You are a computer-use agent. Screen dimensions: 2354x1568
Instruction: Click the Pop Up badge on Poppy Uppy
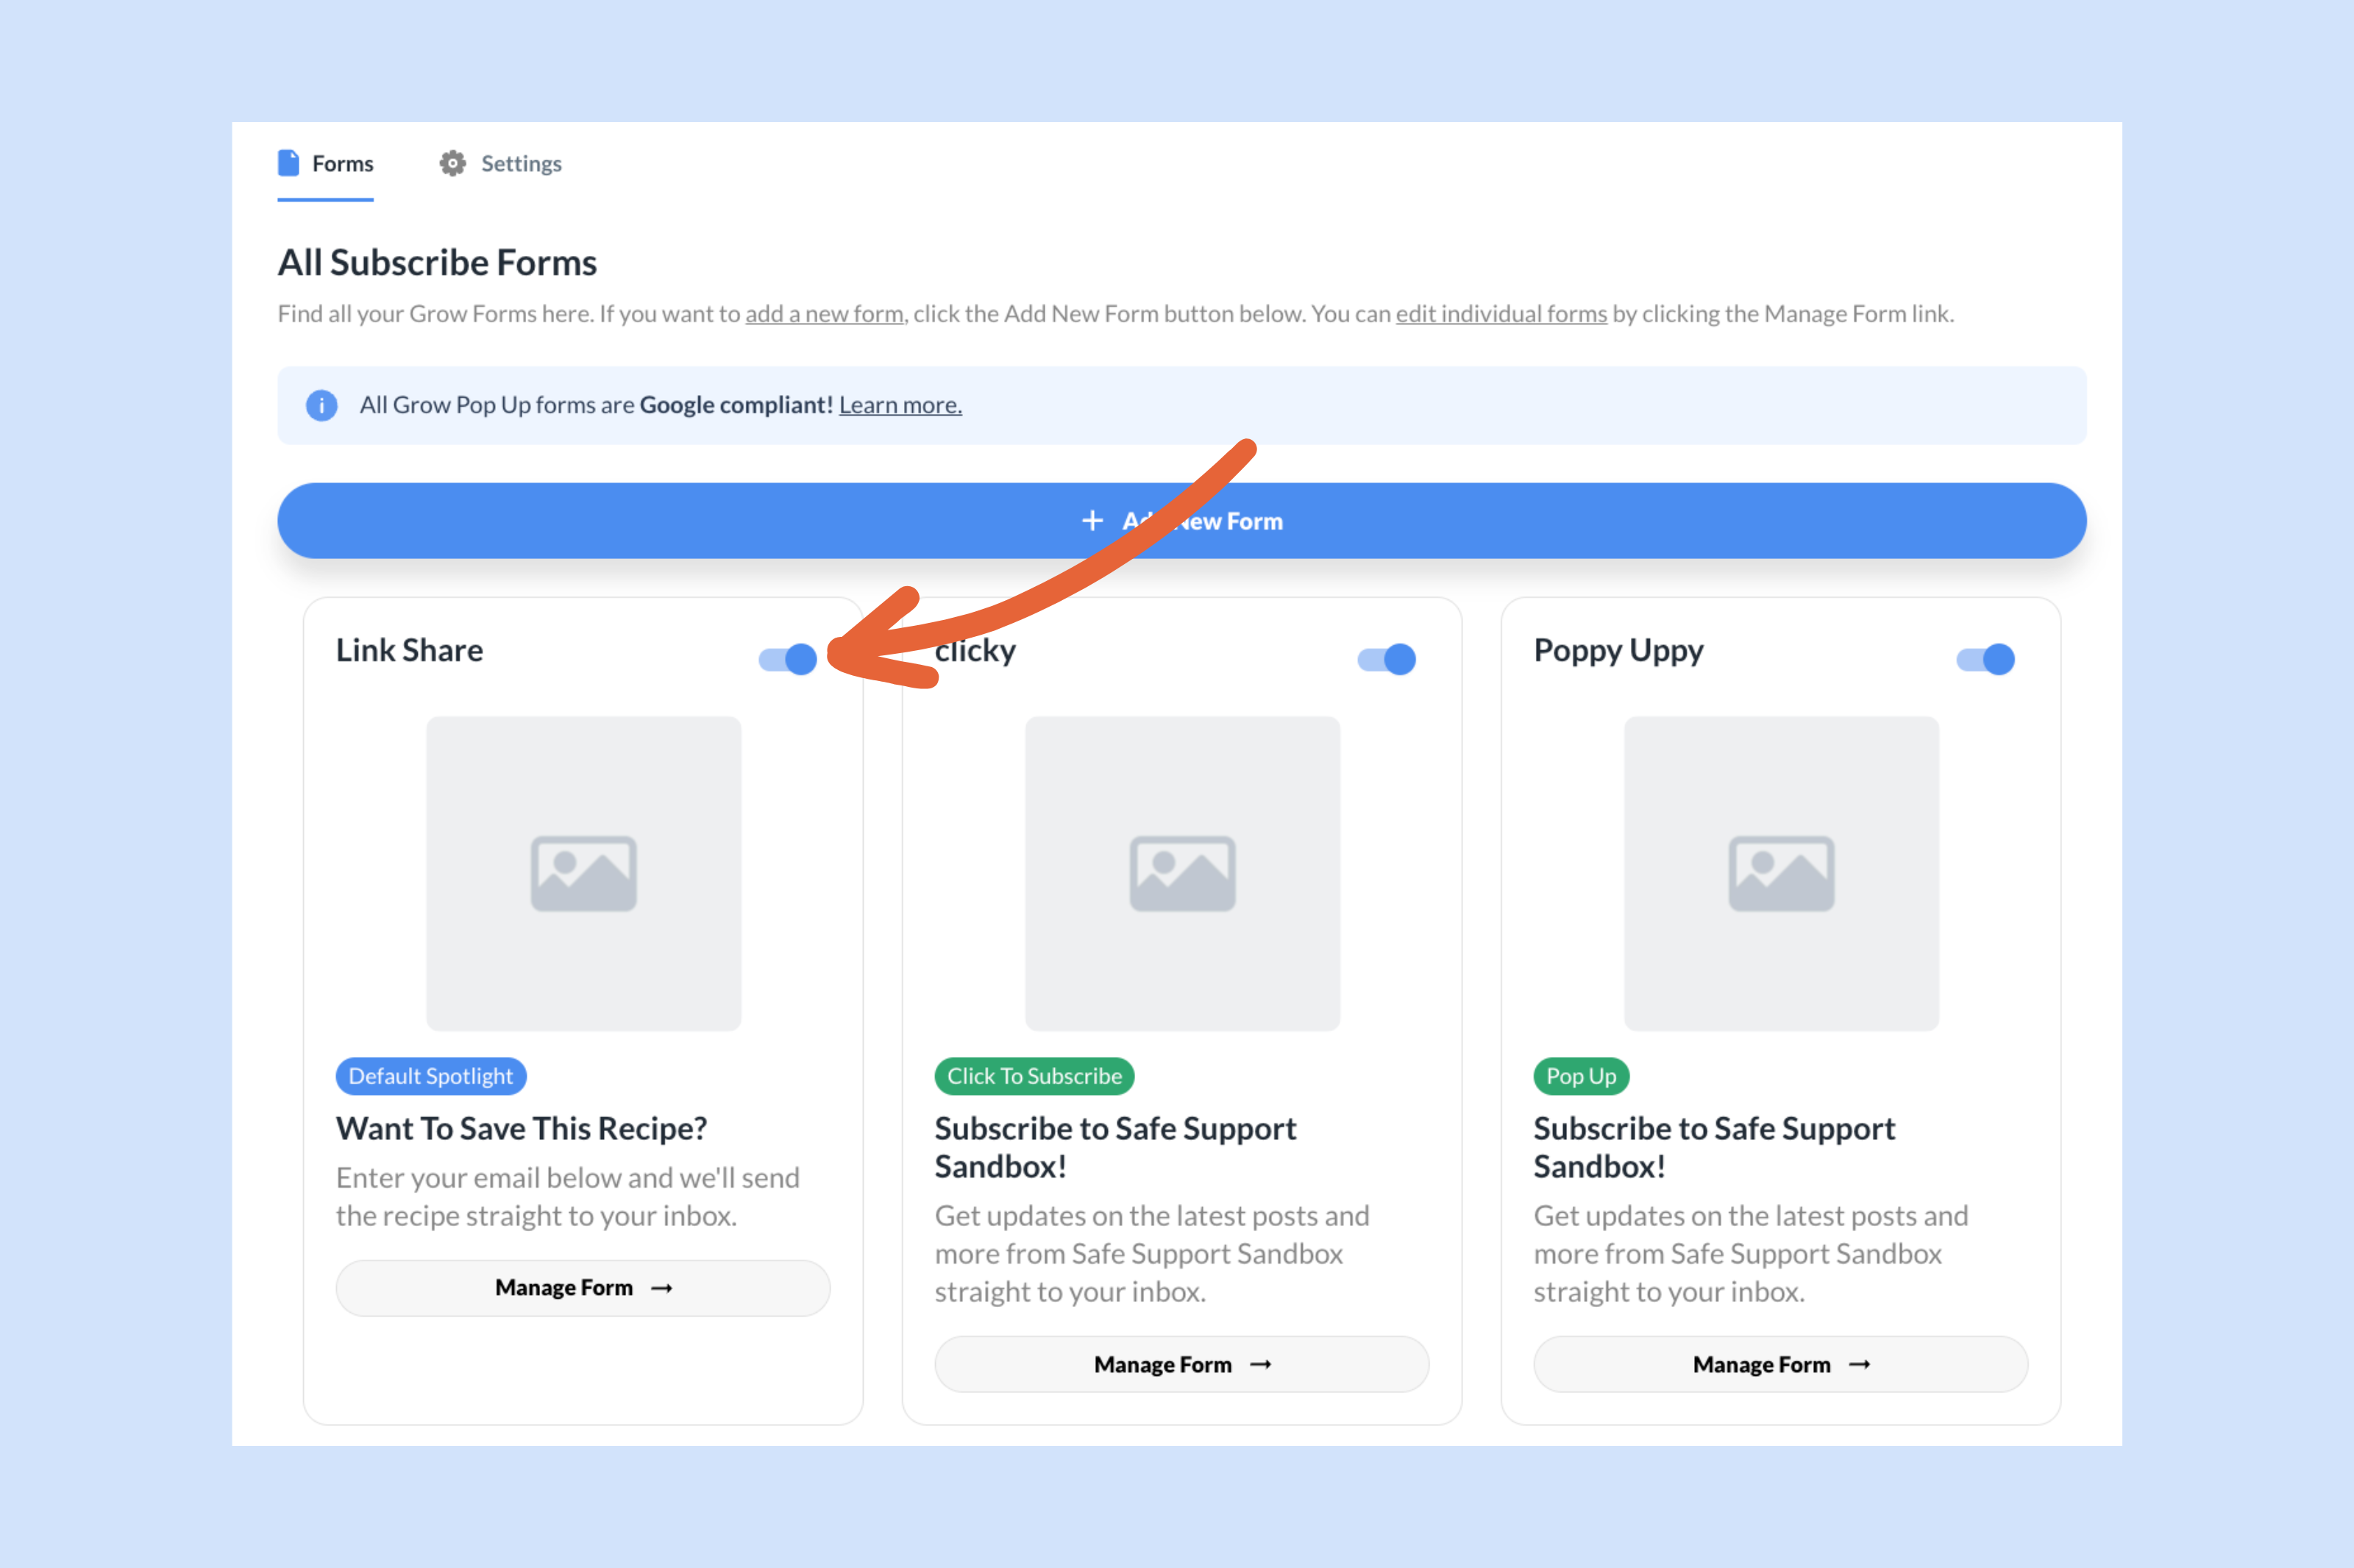[x=1580, y=1076]
